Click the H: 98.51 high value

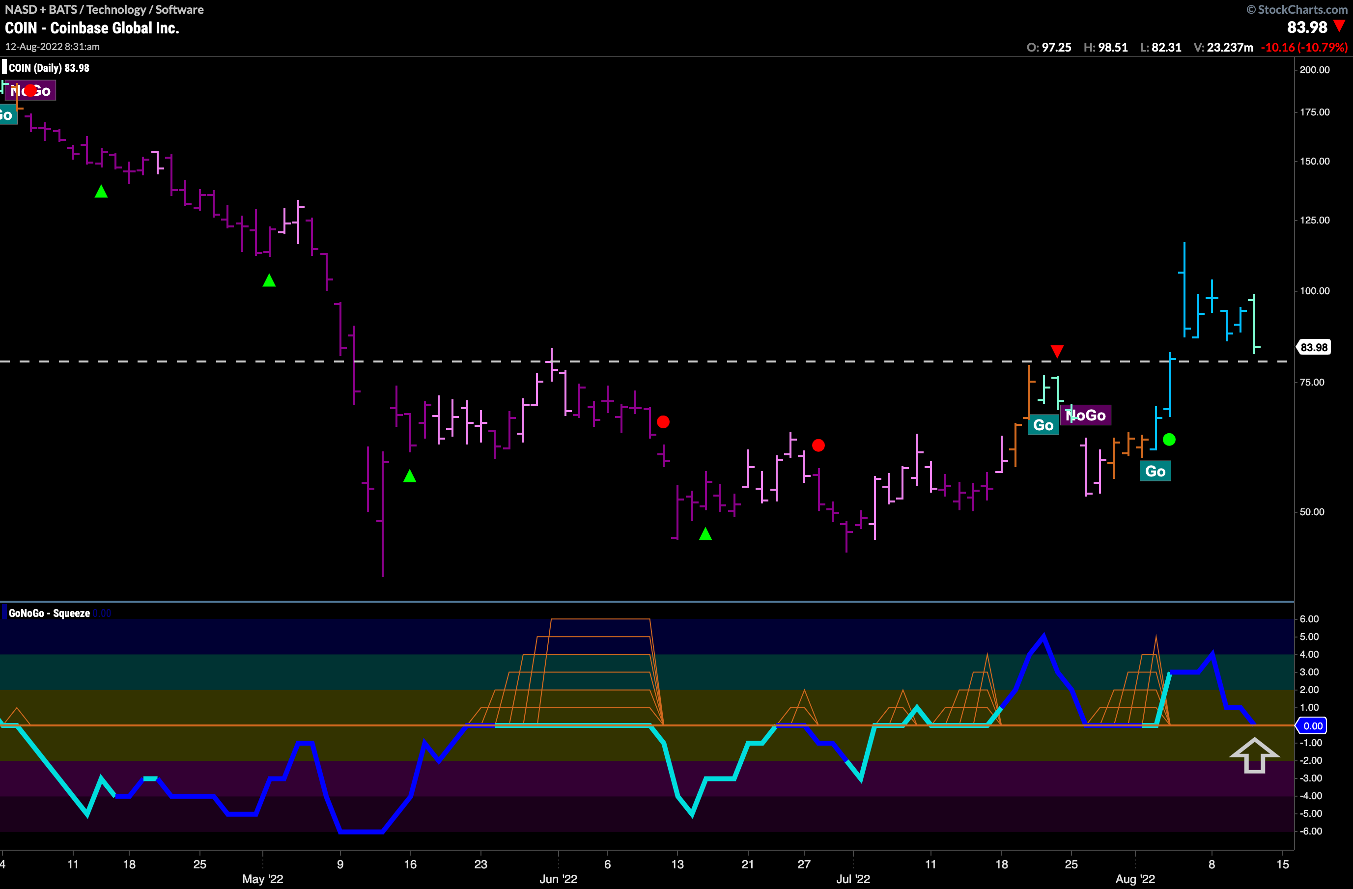[x=1105, y=47]
